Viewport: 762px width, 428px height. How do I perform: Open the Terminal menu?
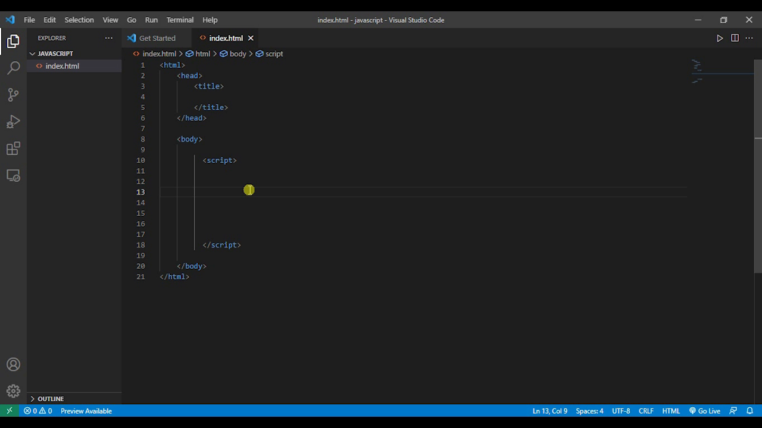(x=180, y=20)
